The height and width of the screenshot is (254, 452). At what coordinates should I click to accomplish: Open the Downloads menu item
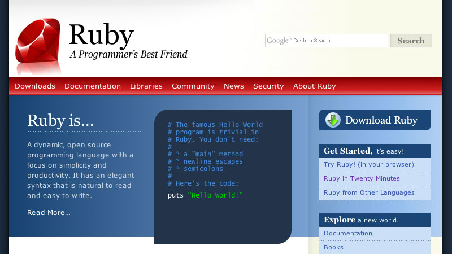pyautogui.click(x=35, y=86)
